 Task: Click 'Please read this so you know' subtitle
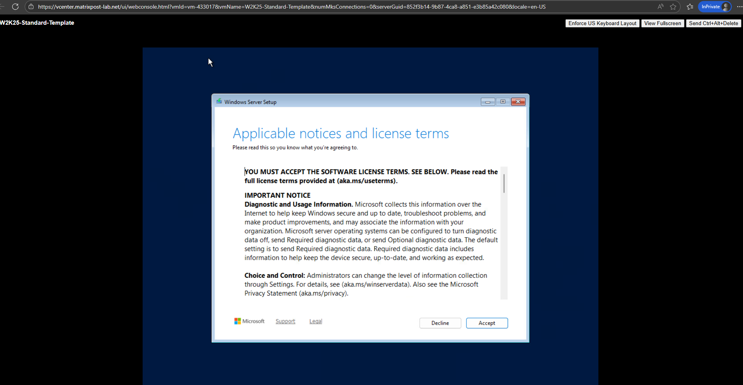(295, 148)
